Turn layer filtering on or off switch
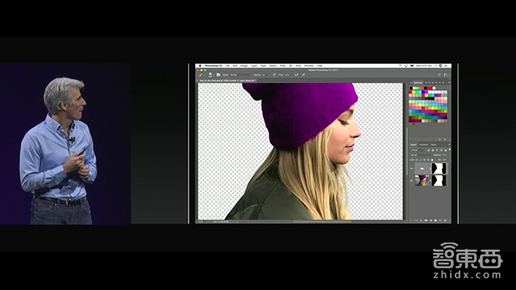Screen dimensions: 516x290 click(x=450, y=150)
